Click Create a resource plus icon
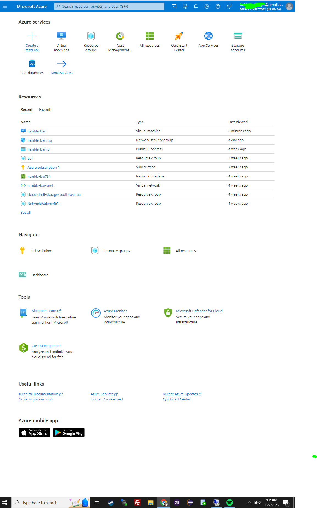Image resolution: width=317 pixels, height=508 pixels. (32, 36)
